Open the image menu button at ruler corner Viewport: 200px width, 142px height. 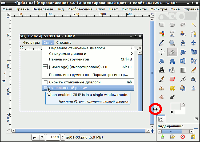point(9,14)
